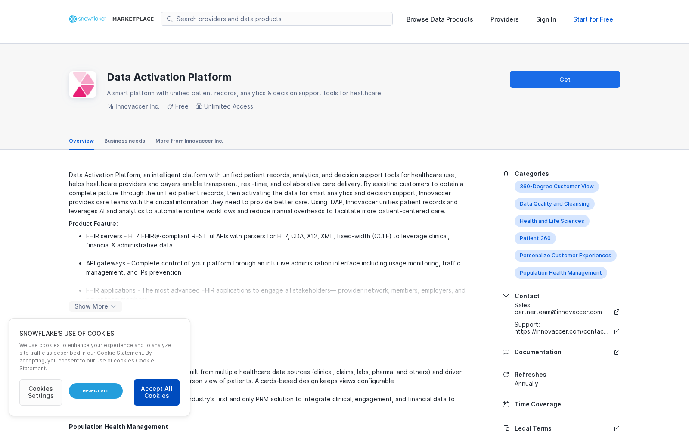Click the Contact envelope icon
This screenshot has height=431, width=689.
pyautogui.click(x=506, y=296)
